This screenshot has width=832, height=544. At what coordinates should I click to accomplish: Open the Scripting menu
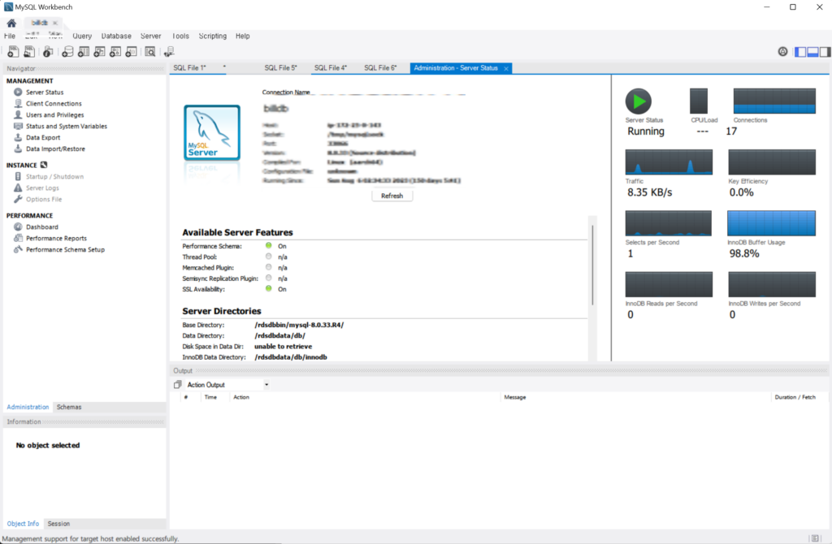213,36
